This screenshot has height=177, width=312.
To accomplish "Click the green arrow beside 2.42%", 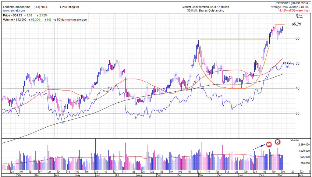I will pyautogui.click(x=37, y=16).
